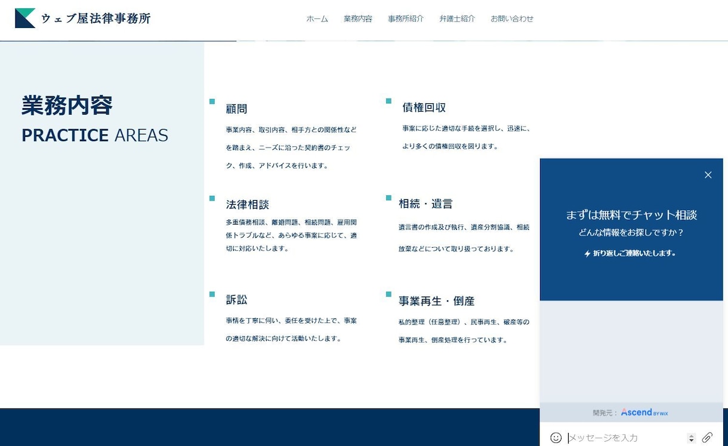Image resolution: width=728 pixels, height=446 pixels.
Task: Select the 法律相談 practice heading
Action: pos(248,205)
